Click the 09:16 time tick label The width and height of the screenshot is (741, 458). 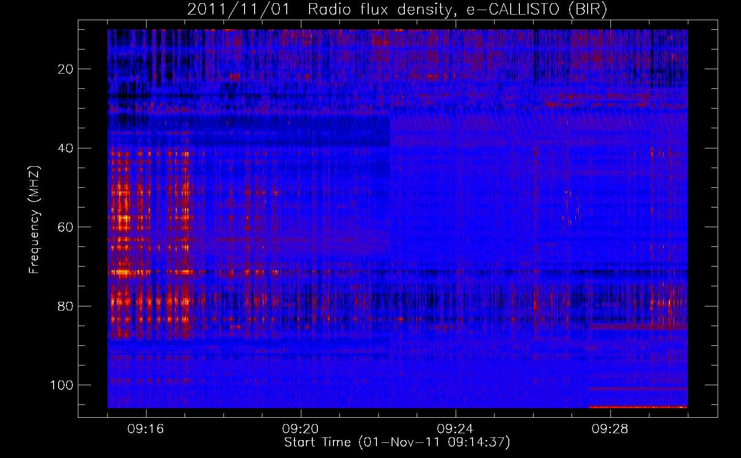146,429
